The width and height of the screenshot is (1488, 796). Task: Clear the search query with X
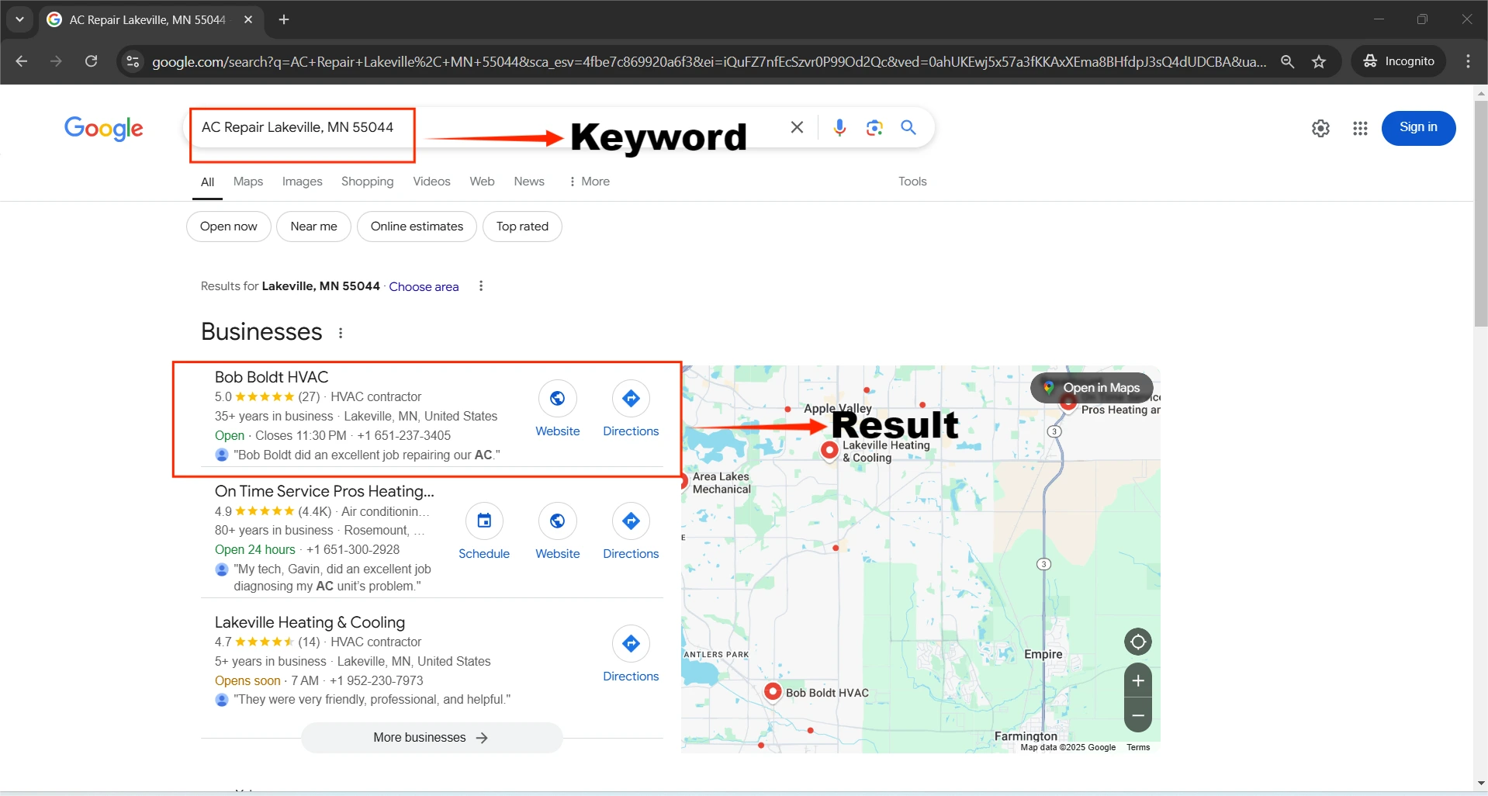[797, 127]
